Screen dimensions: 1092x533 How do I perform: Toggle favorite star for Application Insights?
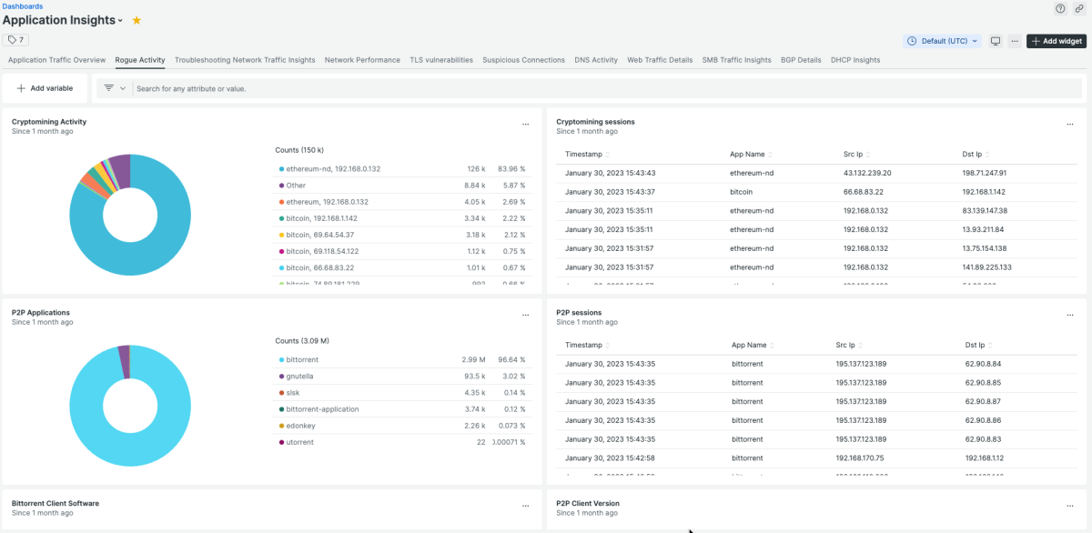pos(136,20)
